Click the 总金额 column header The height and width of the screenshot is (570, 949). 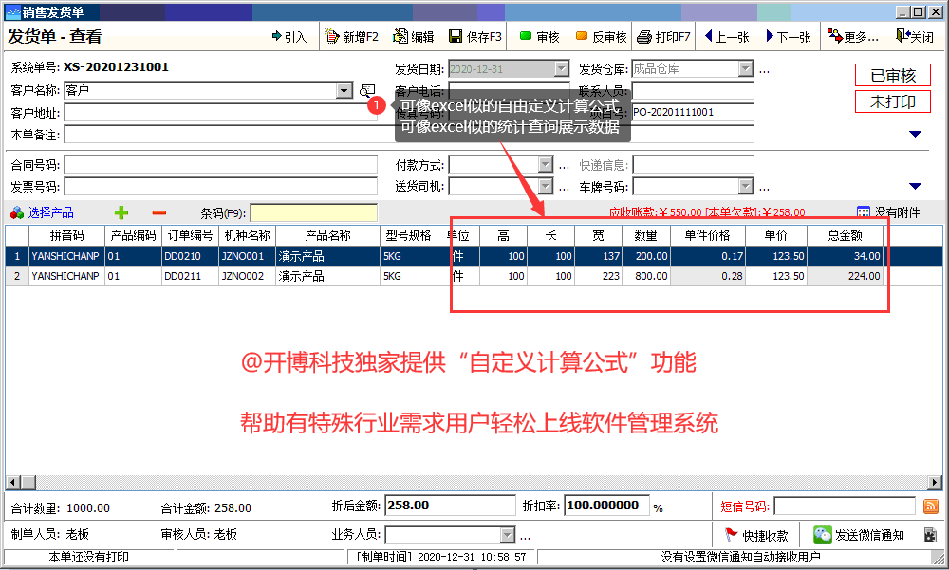(x=845, y=235)
